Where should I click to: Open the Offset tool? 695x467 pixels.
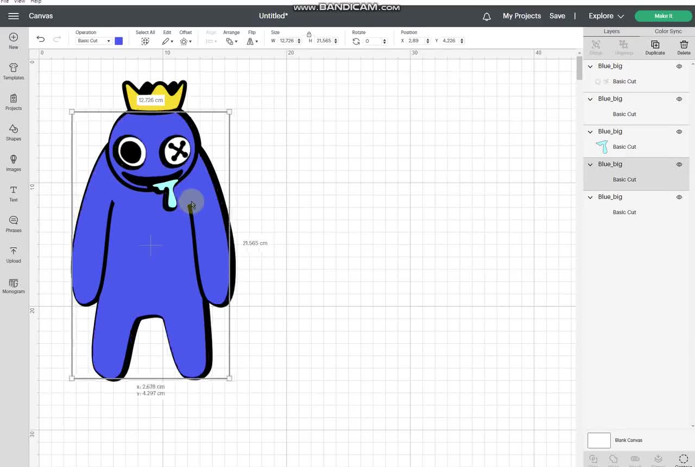[x=185, y=41]
